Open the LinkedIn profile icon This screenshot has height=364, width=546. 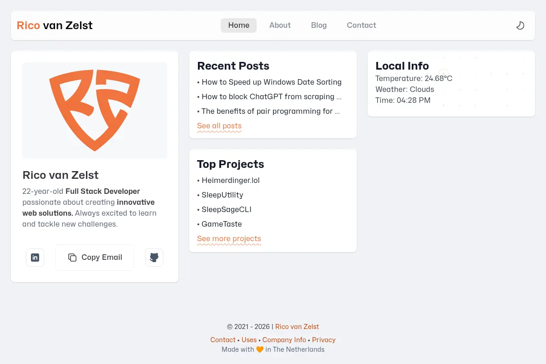(x=35, y=258)
